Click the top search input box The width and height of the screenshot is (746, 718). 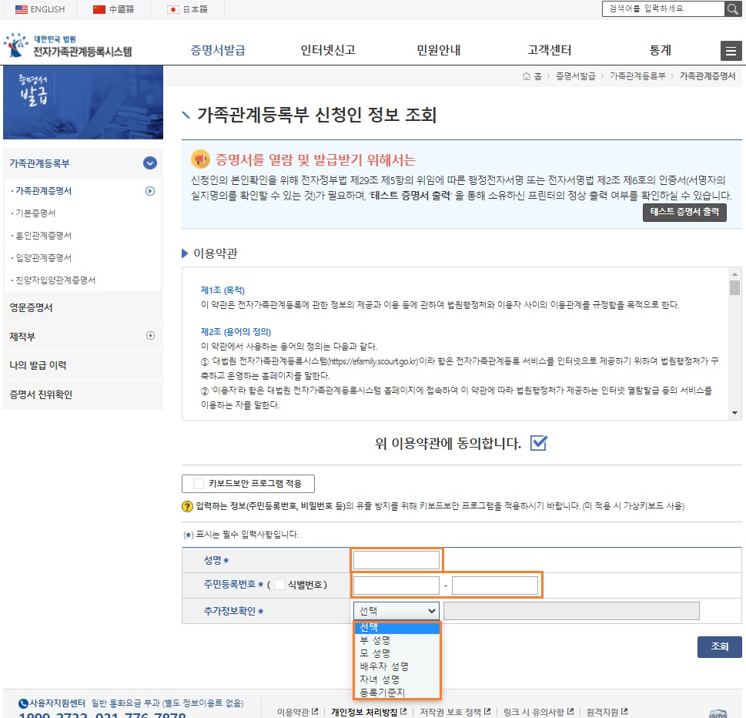pyautogui.click(x=664, y=8)
